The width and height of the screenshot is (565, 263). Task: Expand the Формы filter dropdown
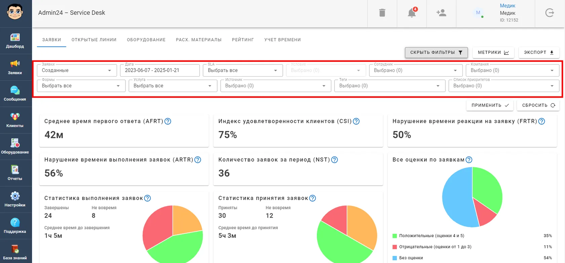point(81,86)
